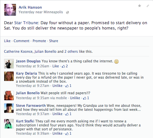
Task: Click thumbs-up count on Steve Farnsworth's comment
Action: click(69, 114)
